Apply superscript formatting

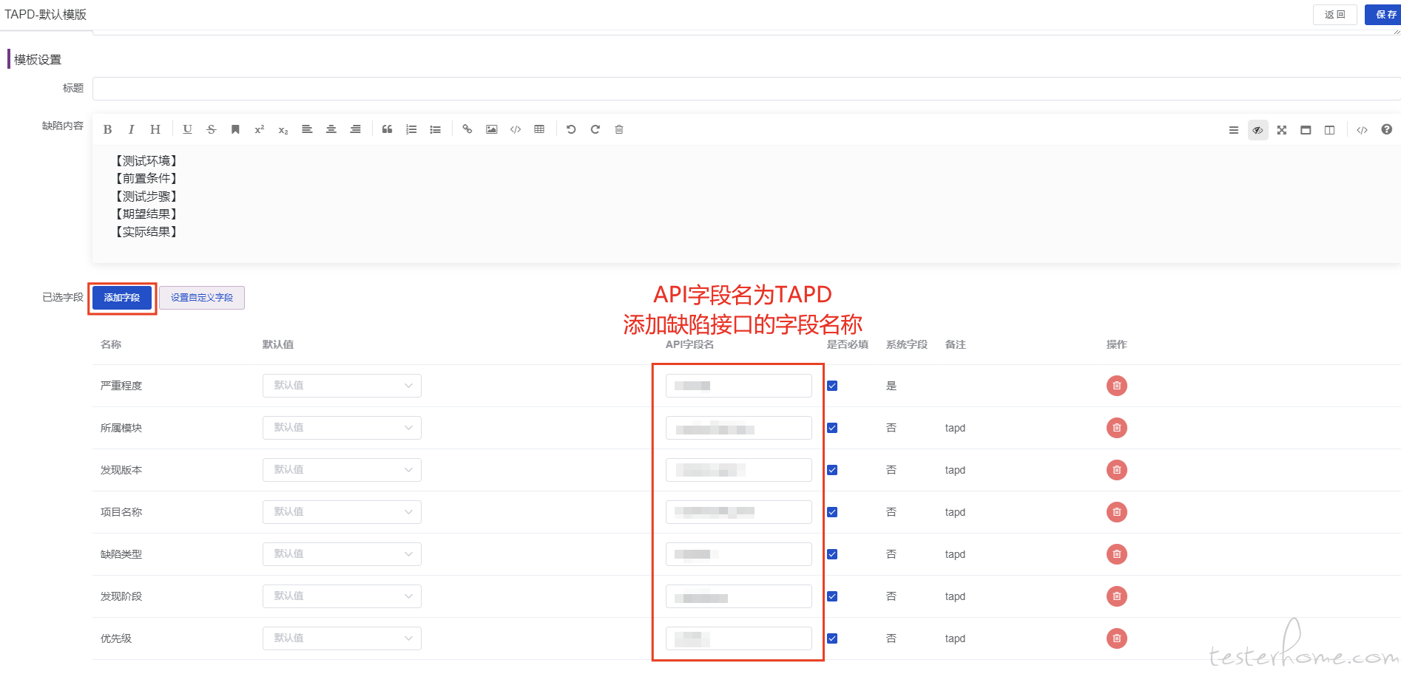tap(259, 129)
